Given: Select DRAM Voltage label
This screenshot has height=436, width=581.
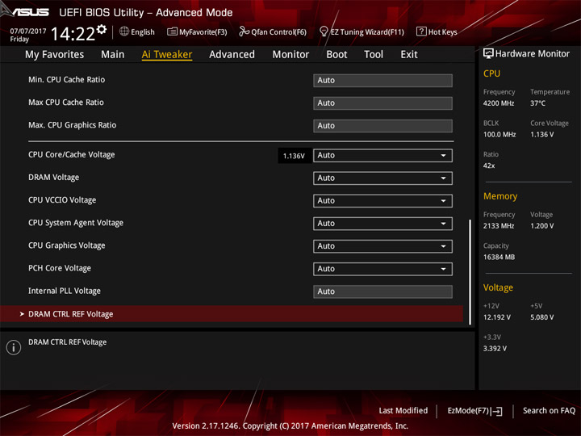Looking at the screenshot, I should pos(54,177).
